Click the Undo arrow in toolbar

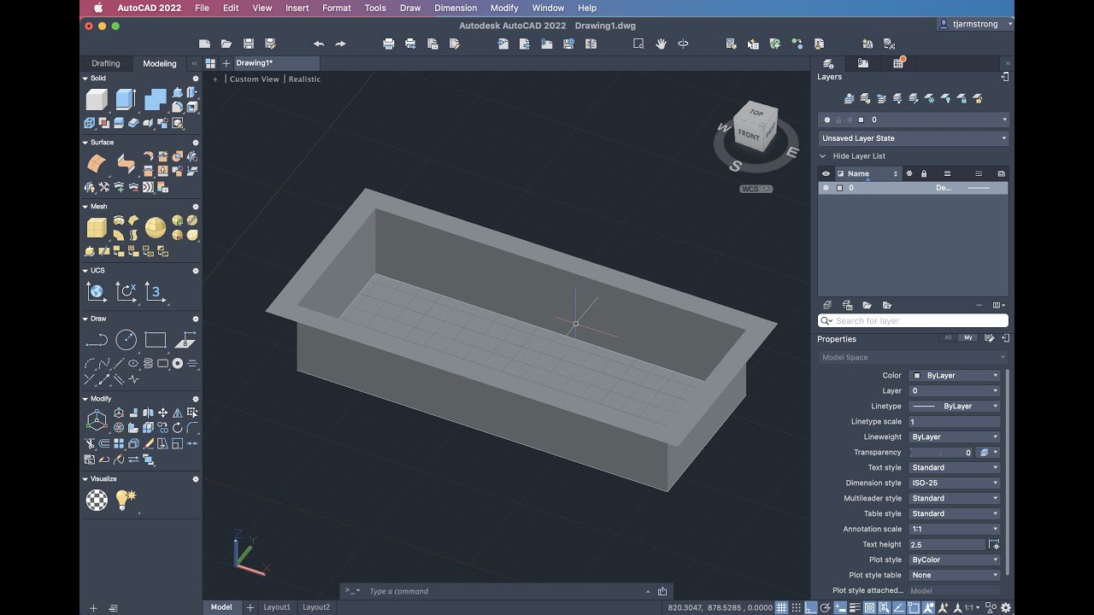pos(319,44)
